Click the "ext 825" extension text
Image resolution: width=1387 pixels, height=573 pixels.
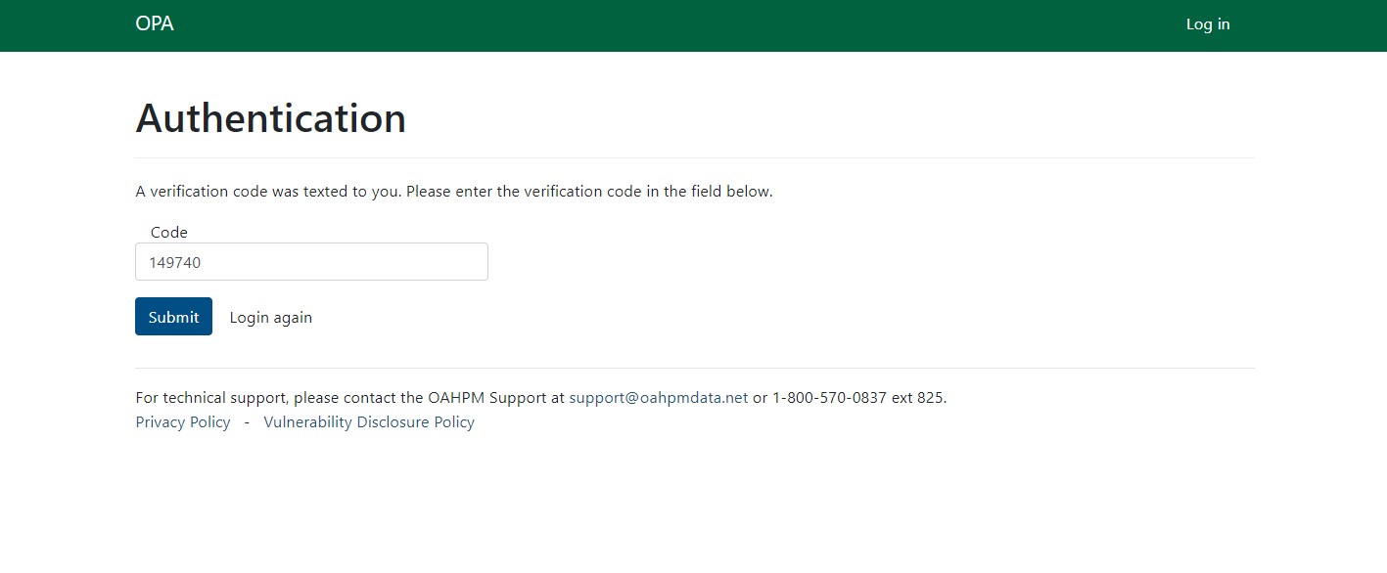tap(918, 398)
